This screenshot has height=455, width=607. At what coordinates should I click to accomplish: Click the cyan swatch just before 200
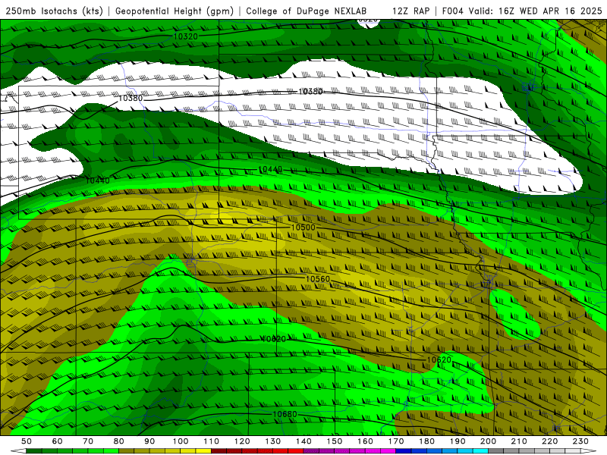481,451
